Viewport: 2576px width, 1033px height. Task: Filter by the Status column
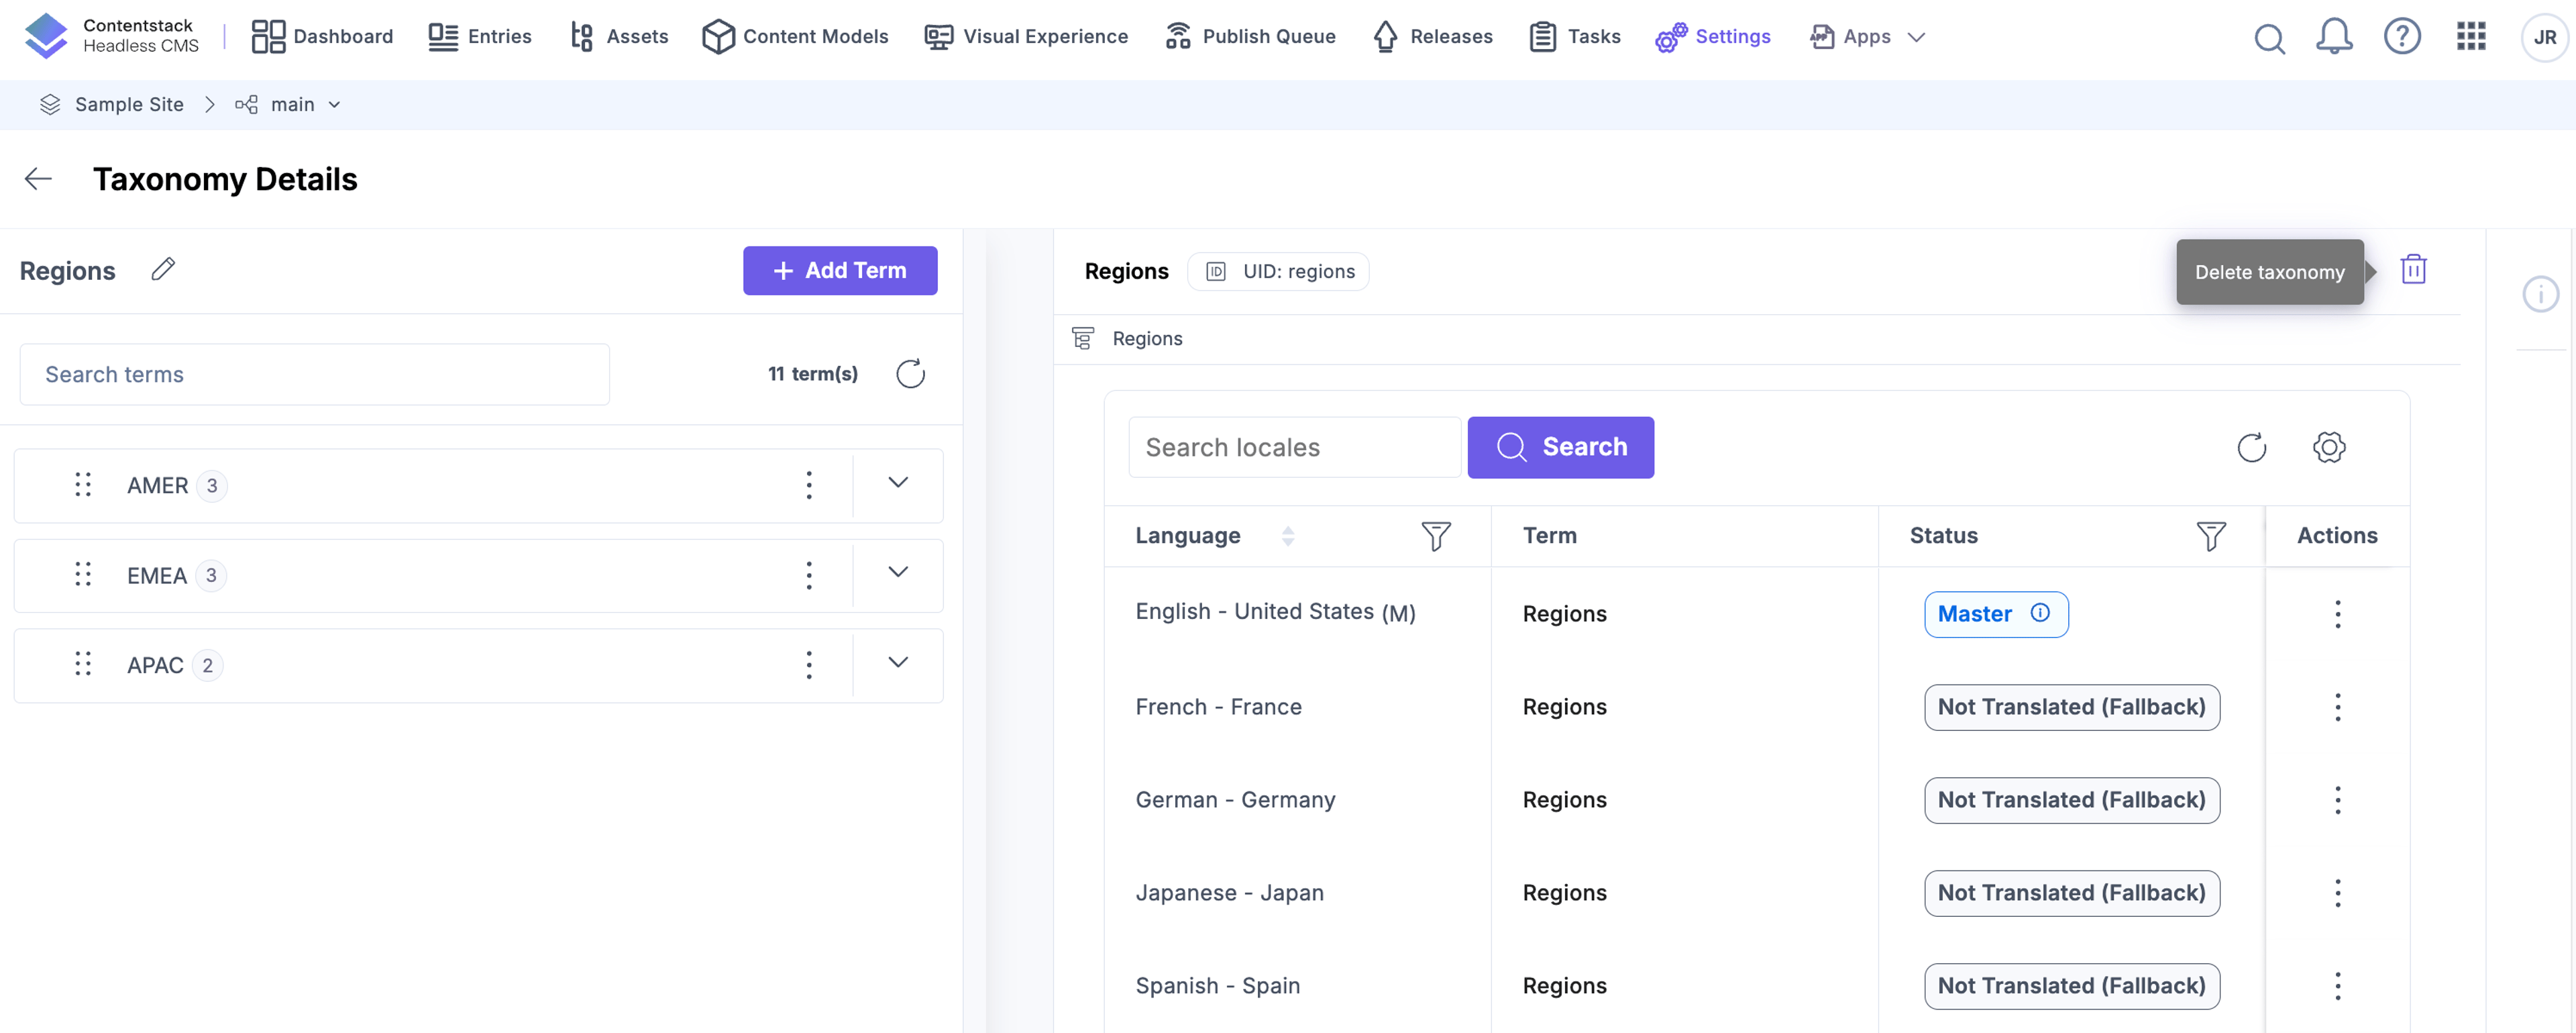click(2210, 536)
